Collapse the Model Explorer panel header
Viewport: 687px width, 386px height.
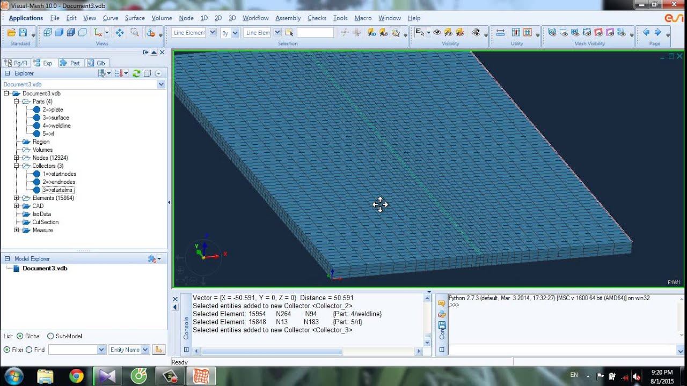tap(8, 258)
